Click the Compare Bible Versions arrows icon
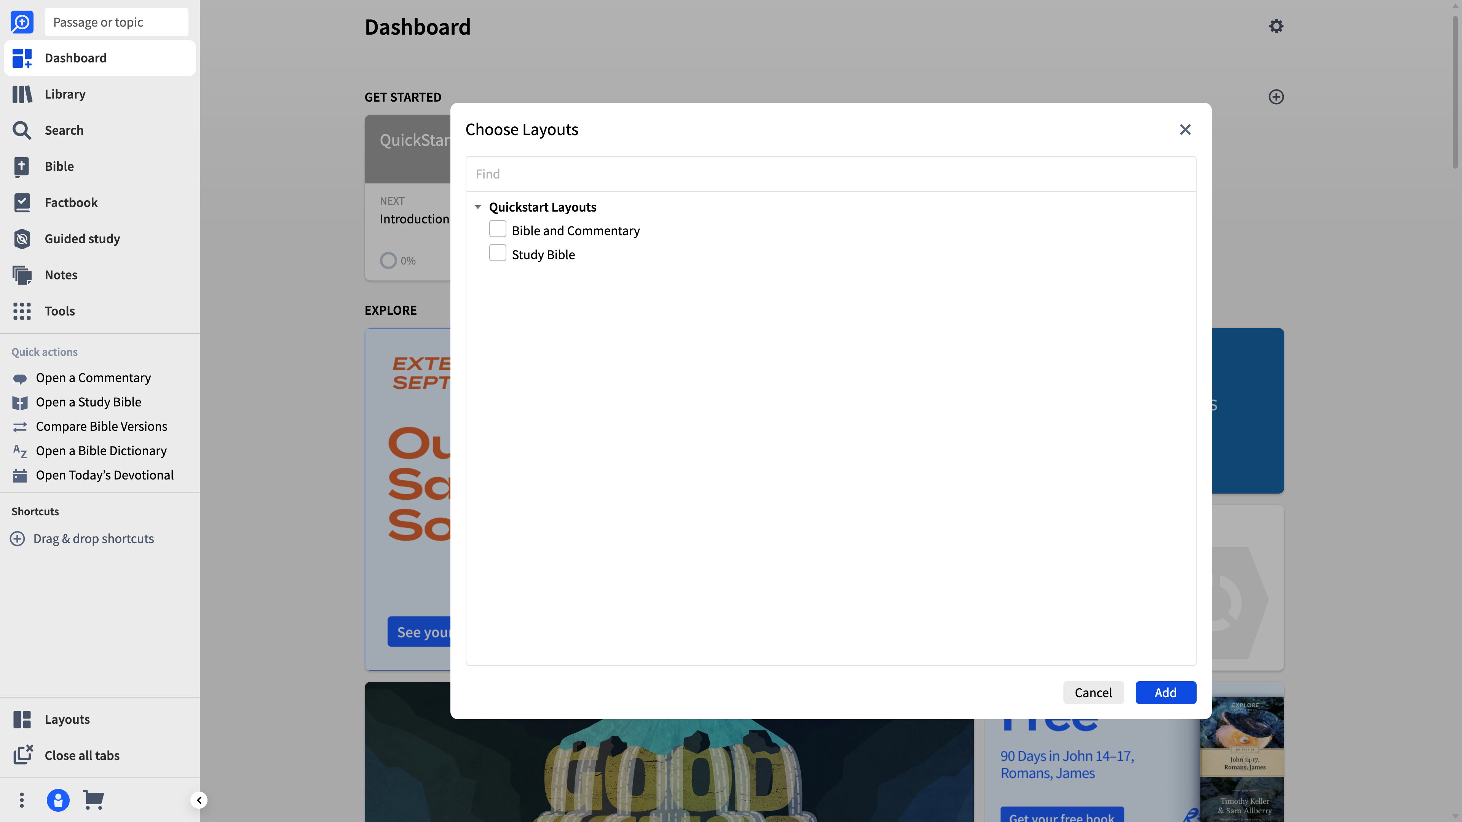Viewport: 1462px width, 822px height. [20, 427]
